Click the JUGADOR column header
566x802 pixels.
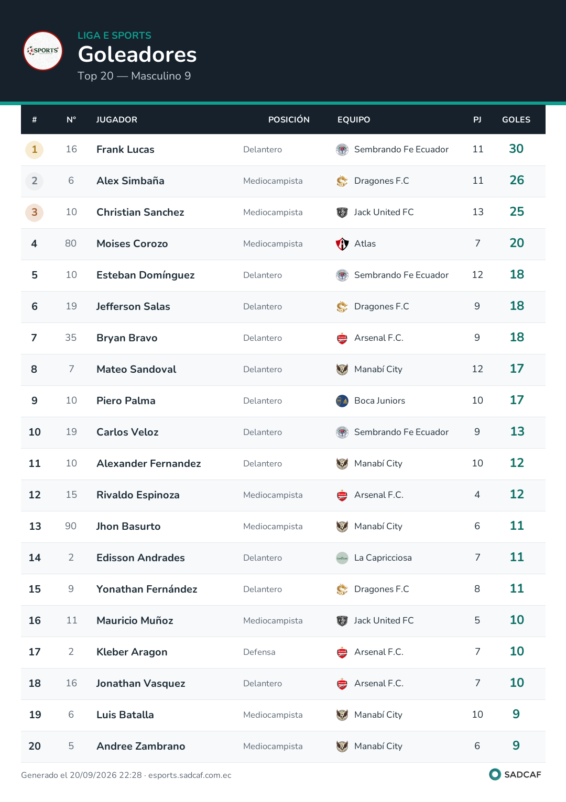click(117, 120)
